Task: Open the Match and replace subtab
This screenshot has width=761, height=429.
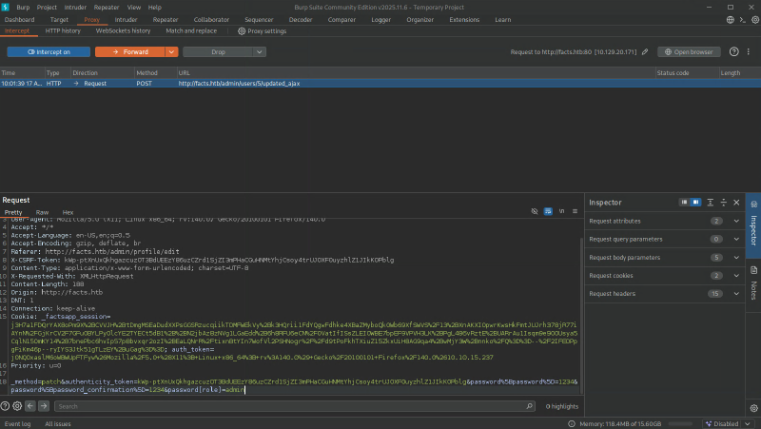Action: click(191, 30)
